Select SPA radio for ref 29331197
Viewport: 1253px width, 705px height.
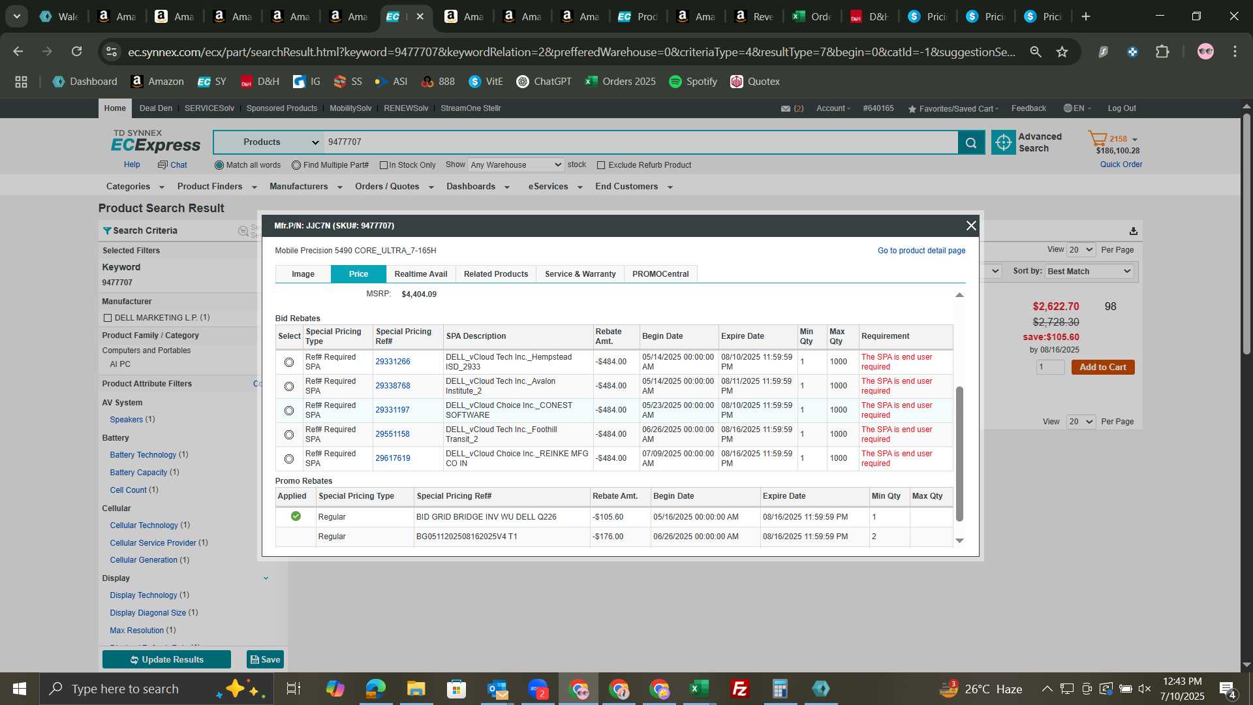(289, 411)
